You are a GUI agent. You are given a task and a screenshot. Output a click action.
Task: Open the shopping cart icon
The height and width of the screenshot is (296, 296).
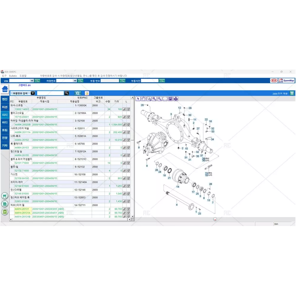tap(4, 196)
